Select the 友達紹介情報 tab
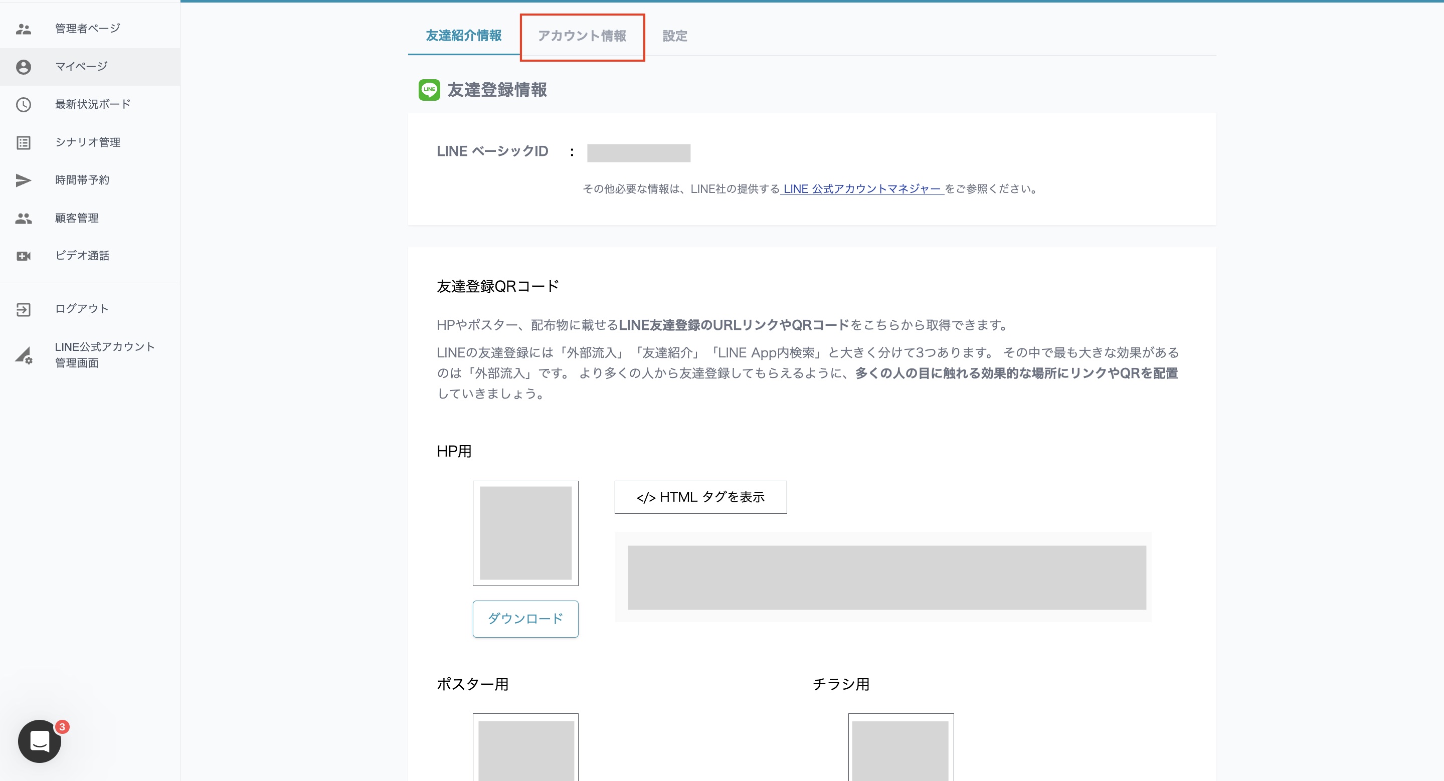This screenshot has height=781, width=1444. (x=464, y=37)
